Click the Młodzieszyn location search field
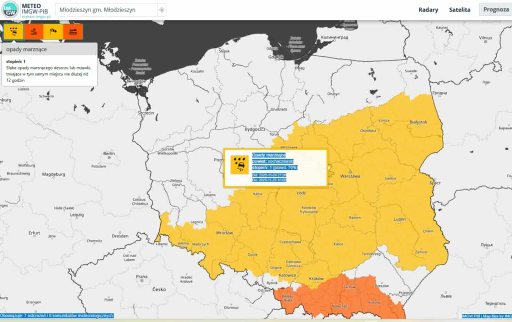Viewport: 512px width, 322px height. click(106, 10)
